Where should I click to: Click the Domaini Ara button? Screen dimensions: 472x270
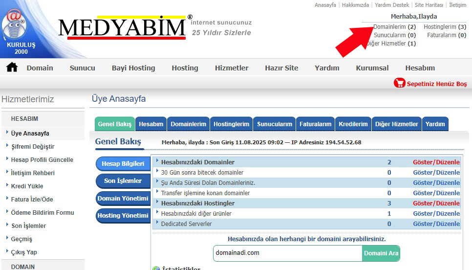[x=381, y=253]
